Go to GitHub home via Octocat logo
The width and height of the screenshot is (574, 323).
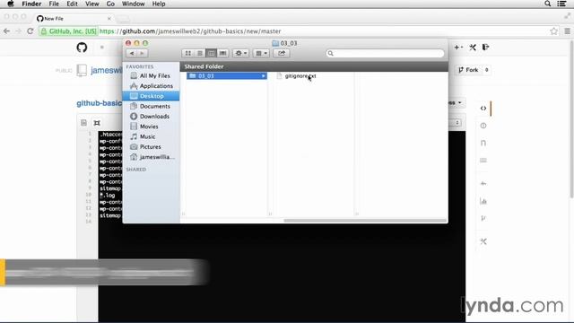pos(82,48)
